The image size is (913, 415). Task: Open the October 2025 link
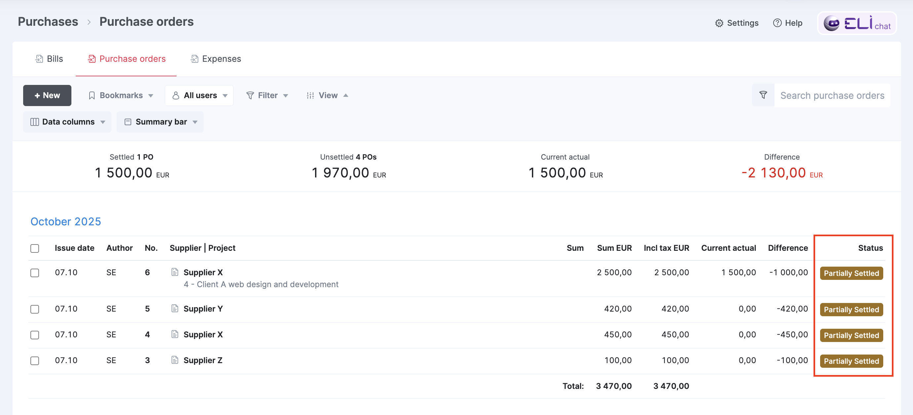point(65,221)
